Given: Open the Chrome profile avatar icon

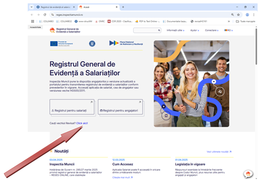Looking at the screenshot, I should click(247, 15).
